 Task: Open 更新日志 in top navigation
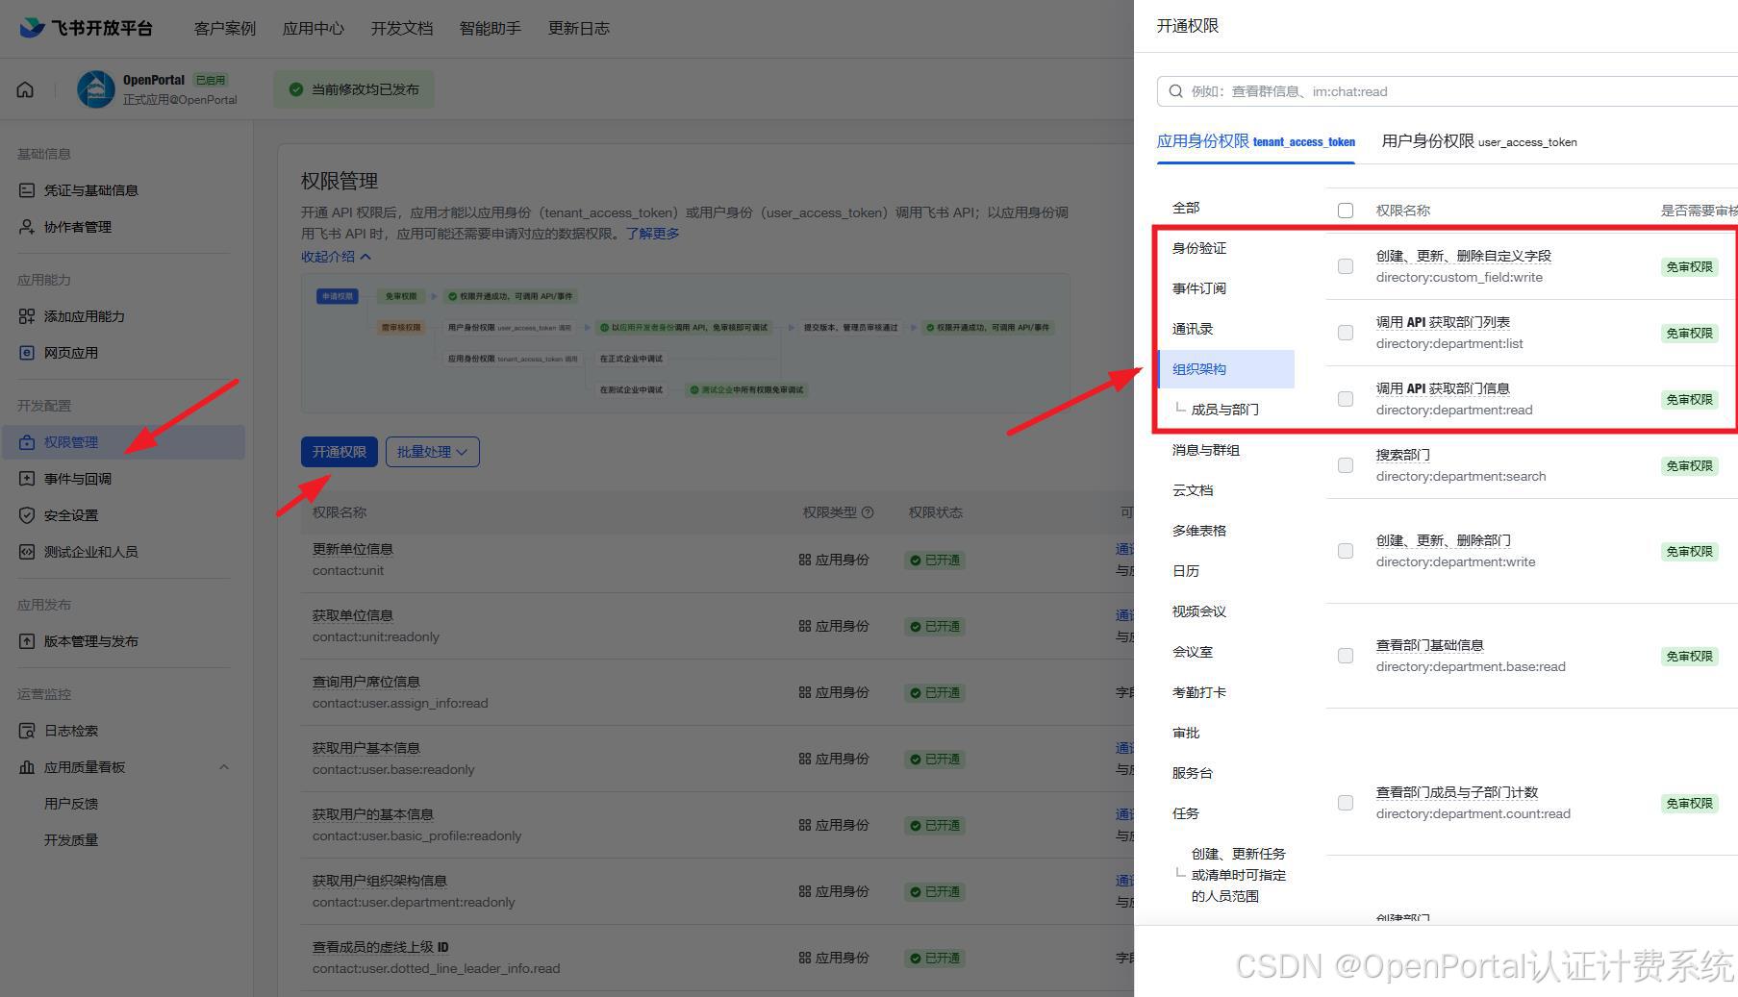pyautogui.click(x=579, y=28)
